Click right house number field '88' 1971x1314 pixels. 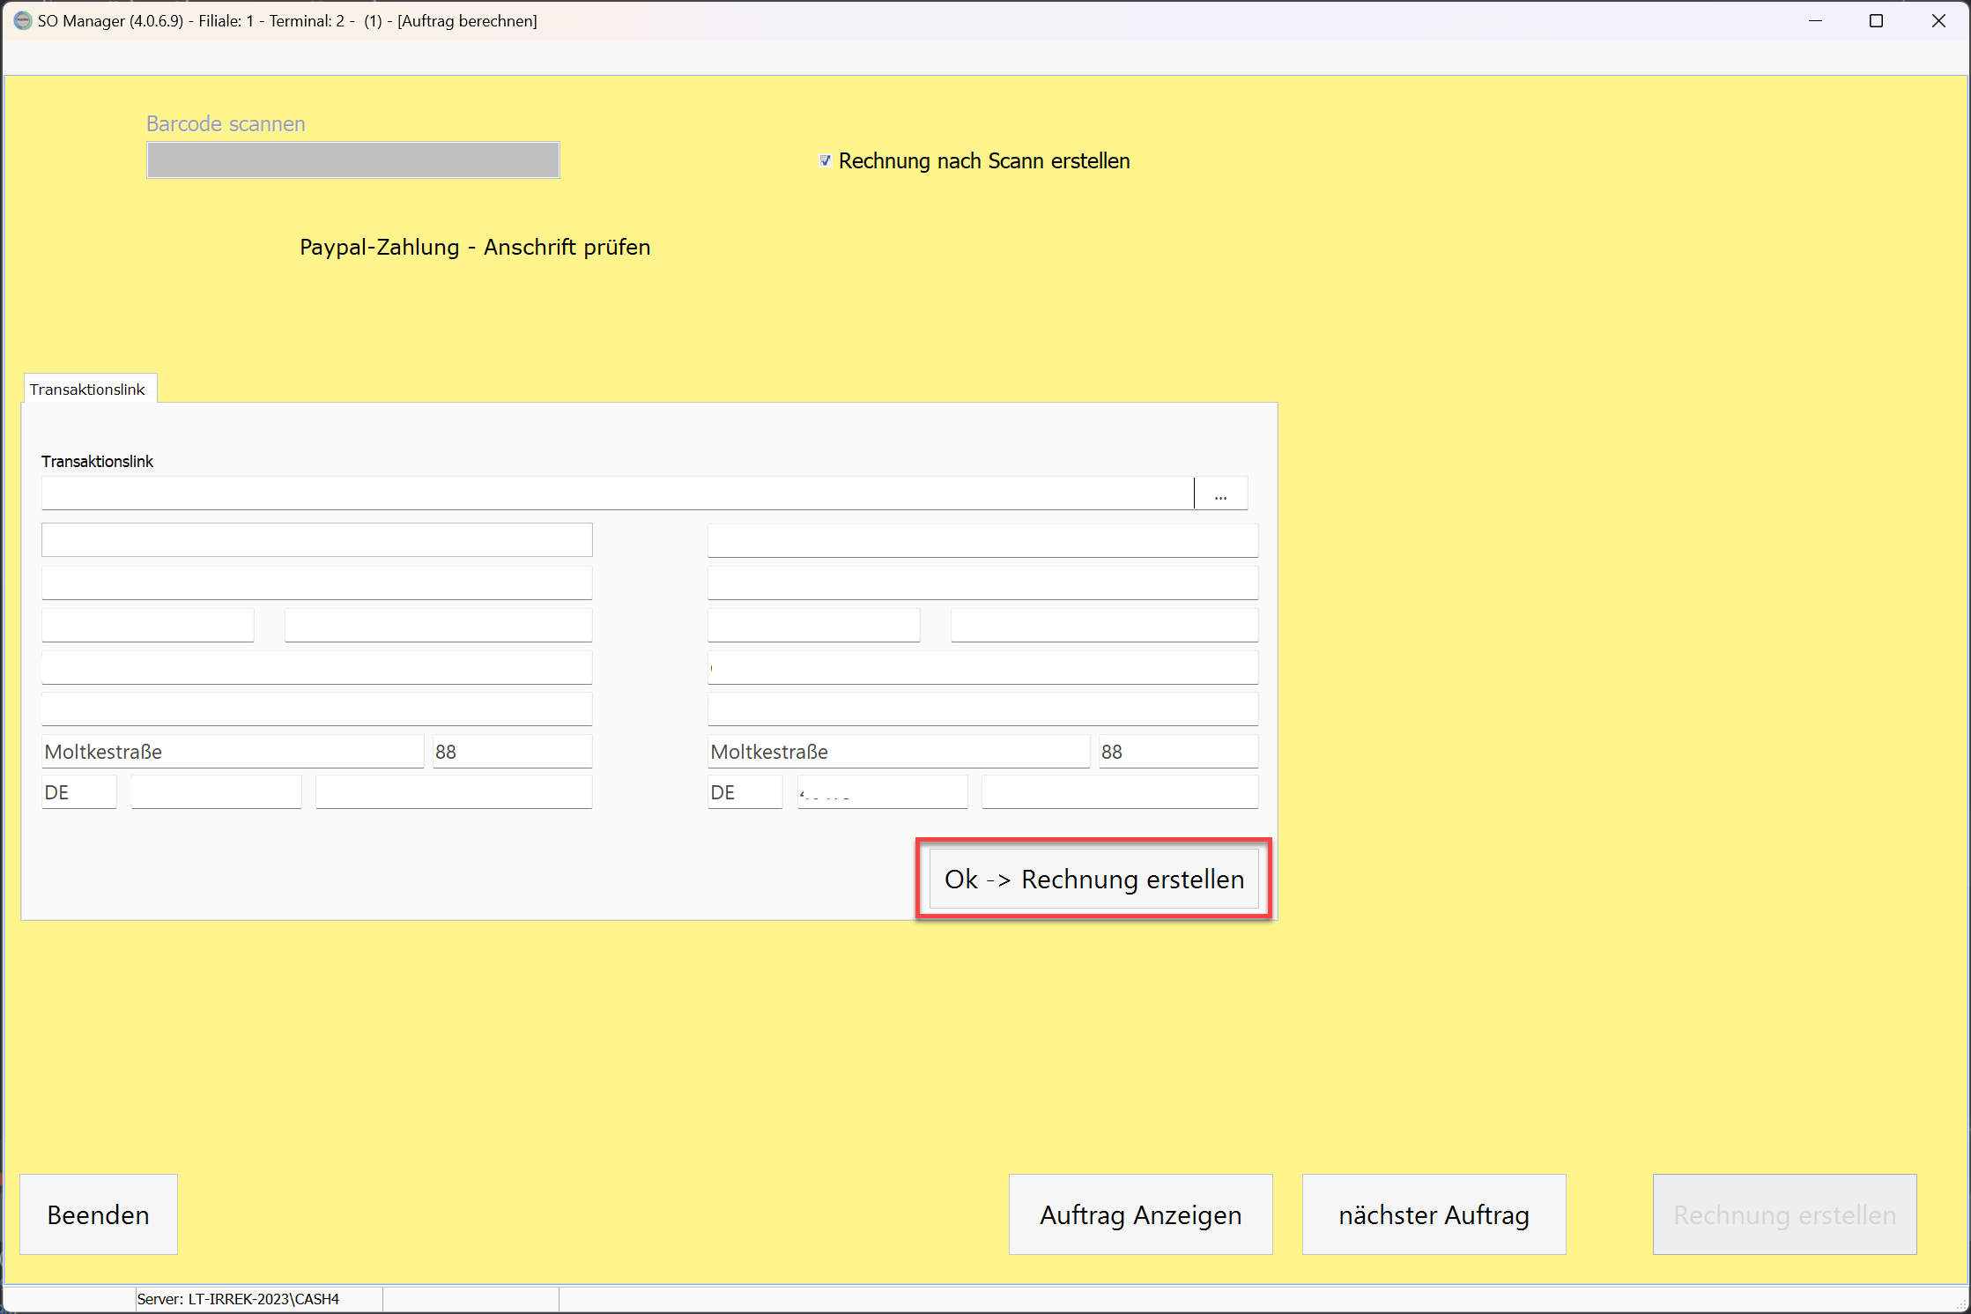click(1177, 751)
